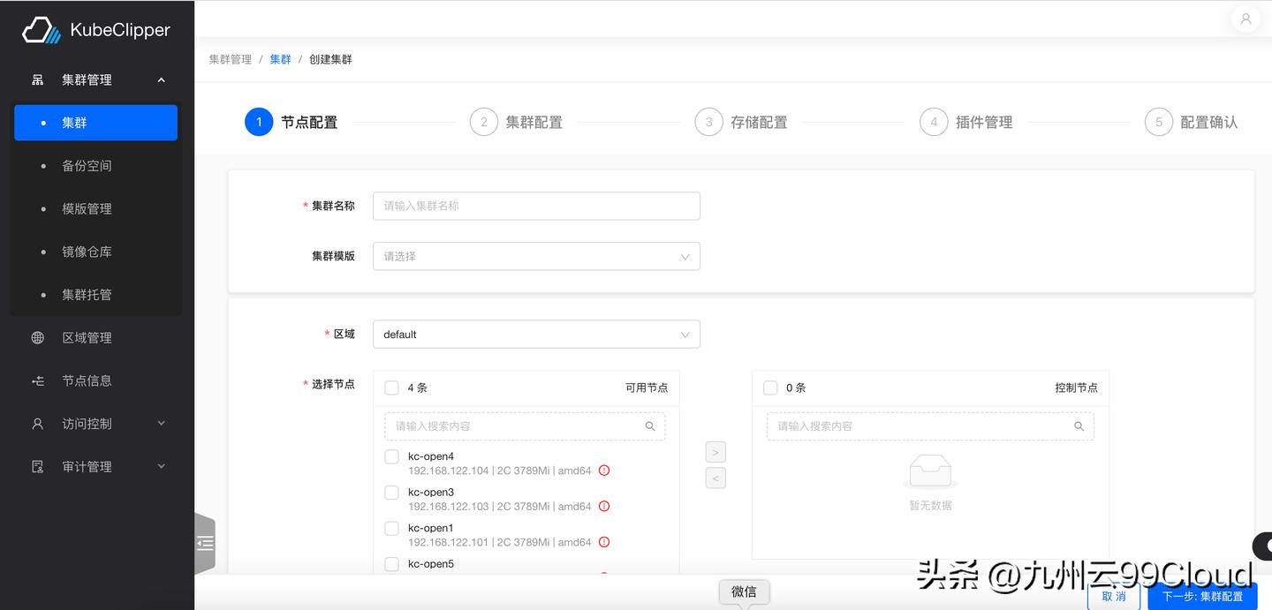
Task: Click the left arrow transfer icon
Action: tap(715, 478)
